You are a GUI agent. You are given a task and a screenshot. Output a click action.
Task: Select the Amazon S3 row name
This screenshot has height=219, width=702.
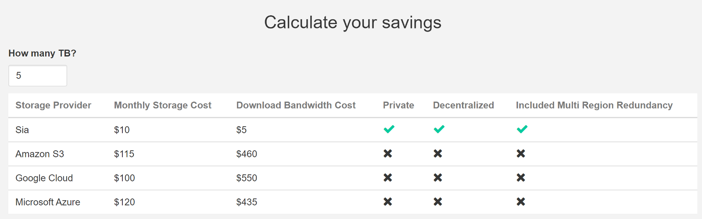40,154
